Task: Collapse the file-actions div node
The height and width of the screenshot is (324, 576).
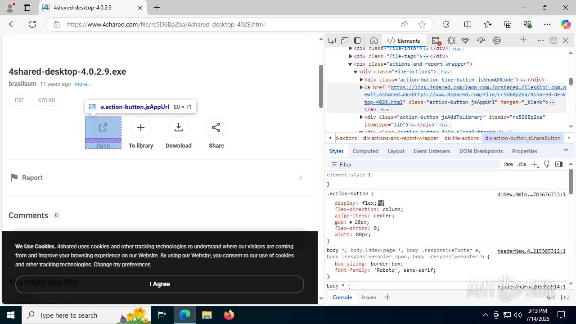Action: [355, 72]
